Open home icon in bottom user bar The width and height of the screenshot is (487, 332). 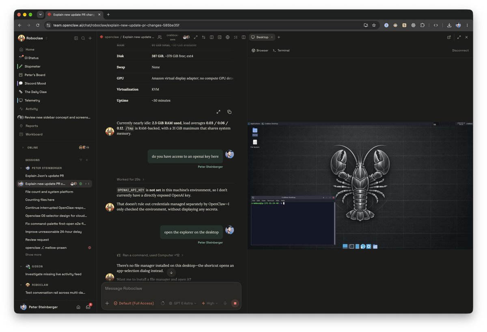[x=78, y=307]
